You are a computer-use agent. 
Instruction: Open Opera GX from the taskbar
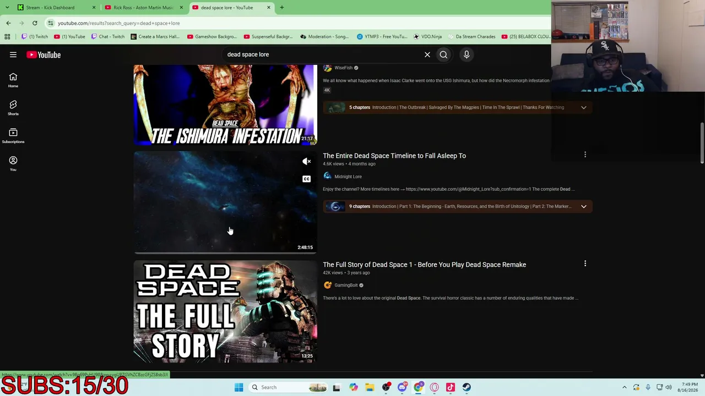(435, 387)
